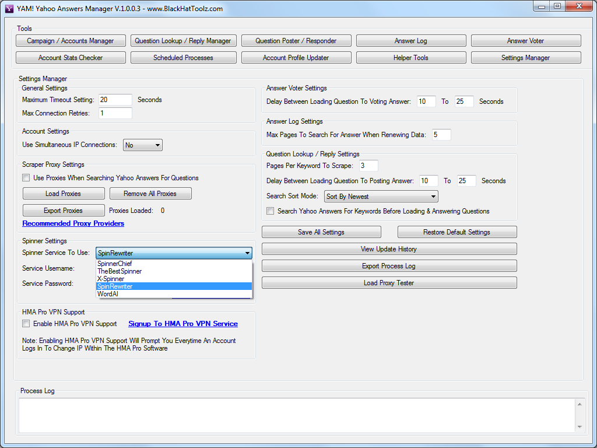The height and width of the screenshot is (448, 597).
Task: Enable proxies when searching Yahoo Answers
Action: [x=26, y=177]
